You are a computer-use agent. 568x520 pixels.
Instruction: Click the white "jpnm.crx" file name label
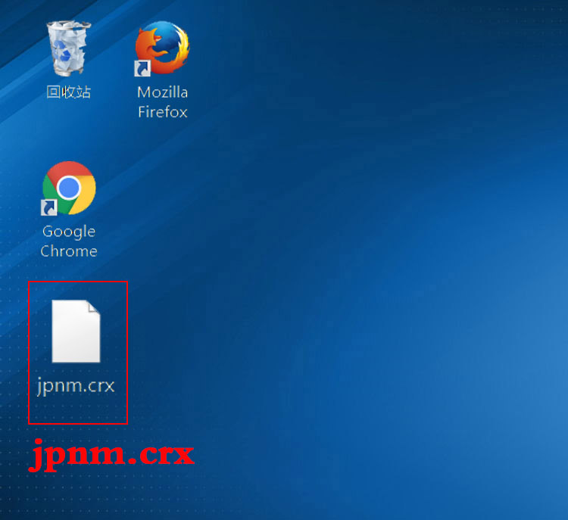click(76, 386)
